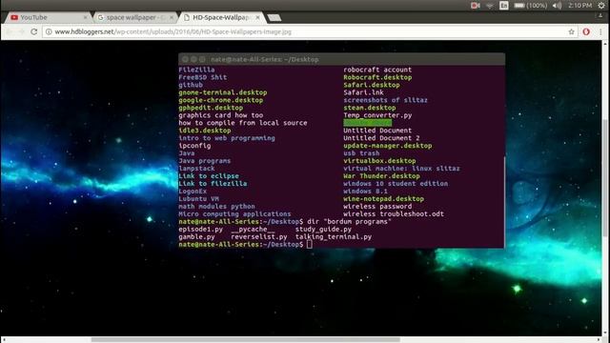Click 'Link to eclipse' entry
The height and width of the screenshot is (343, 610).
click(x=209, y=175)
